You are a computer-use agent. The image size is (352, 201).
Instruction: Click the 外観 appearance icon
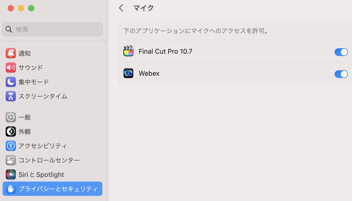11,131
